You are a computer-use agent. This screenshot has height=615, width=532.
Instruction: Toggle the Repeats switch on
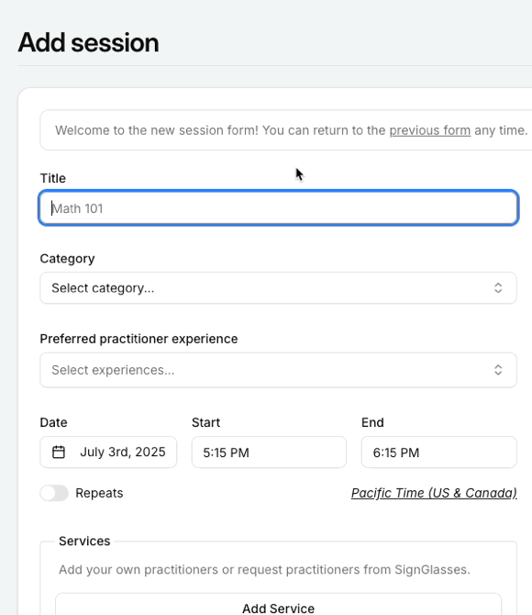point(54,493)
